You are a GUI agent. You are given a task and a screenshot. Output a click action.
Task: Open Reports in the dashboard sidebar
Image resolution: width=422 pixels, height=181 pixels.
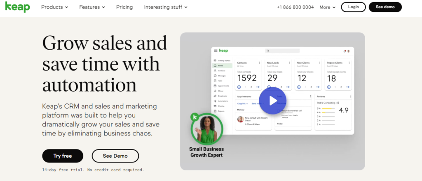point(219,111)
